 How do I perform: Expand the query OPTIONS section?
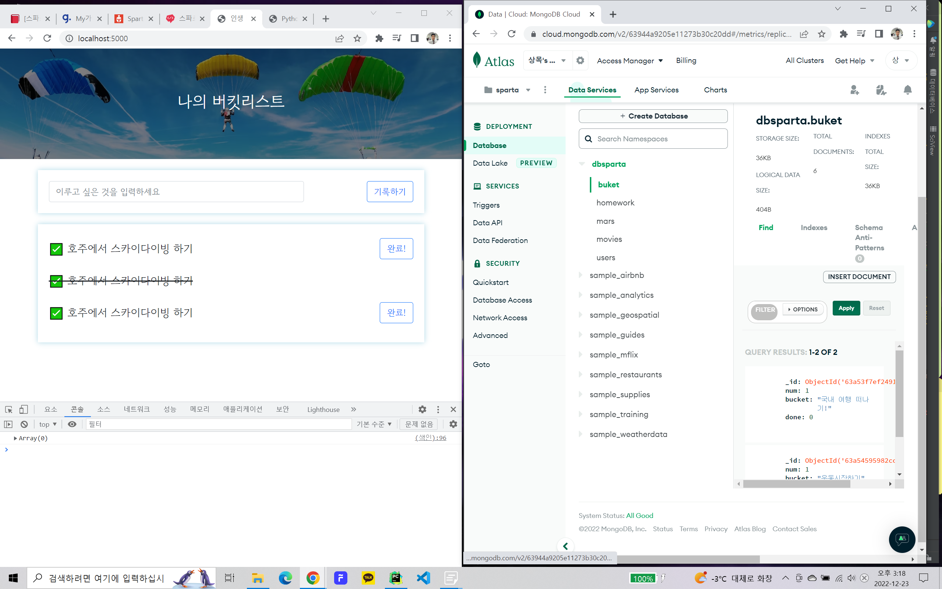coord(803,309)
